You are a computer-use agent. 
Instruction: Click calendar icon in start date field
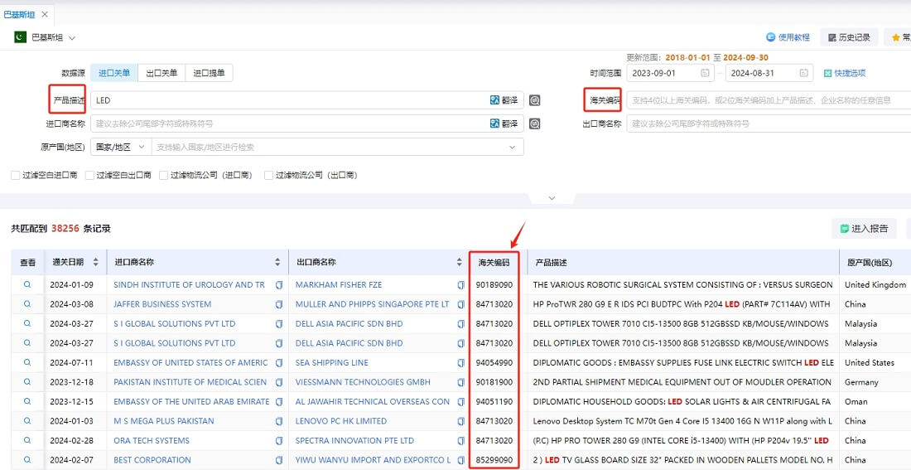click(x=705, y=73)
